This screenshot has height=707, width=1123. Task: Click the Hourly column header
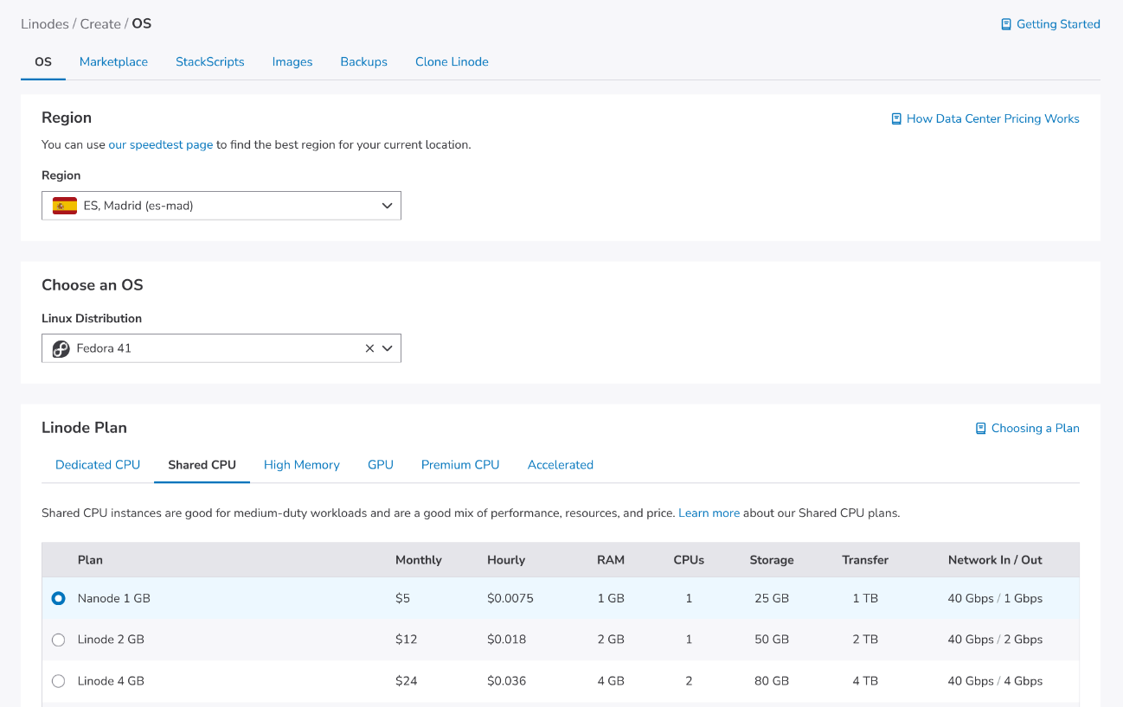point(506,560)
